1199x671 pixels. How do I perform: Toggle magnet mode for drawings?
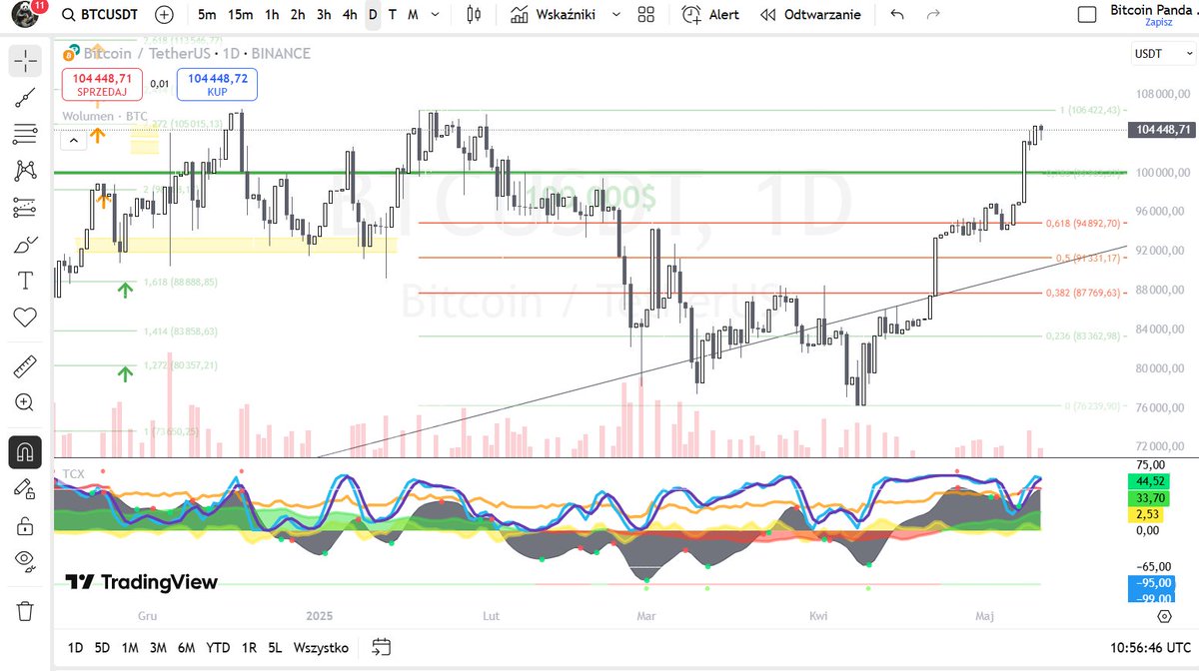click(25, 452)
